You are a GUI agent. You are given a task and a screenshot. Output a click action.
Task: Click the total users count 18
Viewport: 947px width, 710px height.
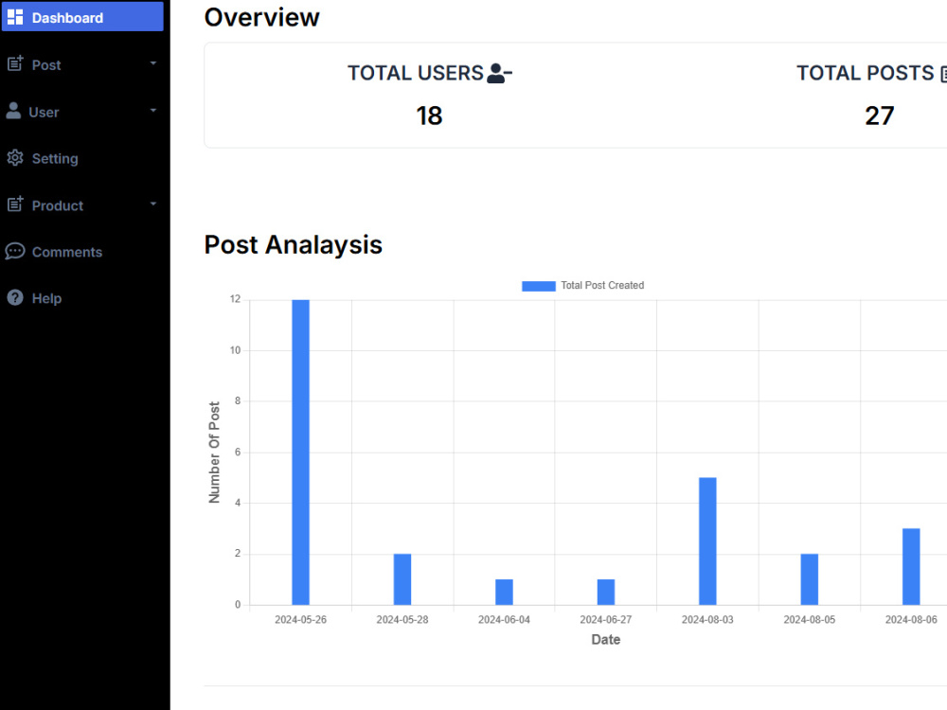pos(429,115)
